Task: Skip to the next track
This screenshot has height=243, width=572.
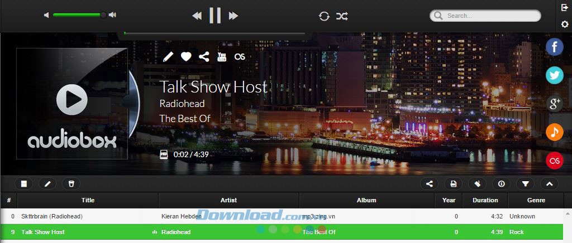Action: pos(233,16)
